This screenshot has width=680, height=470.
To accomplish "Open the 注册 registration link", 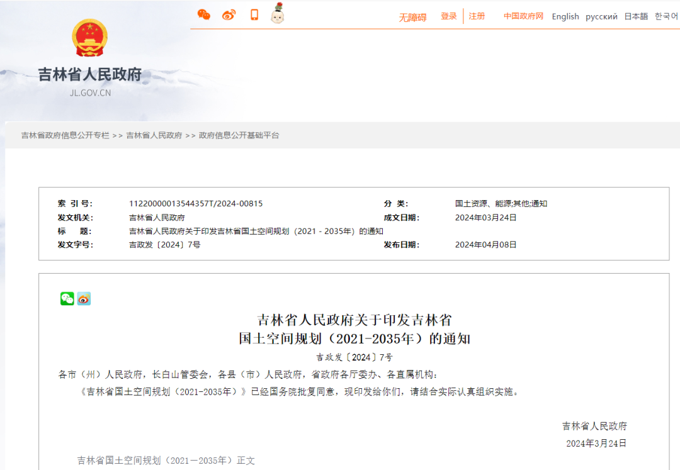I will 477,16.
